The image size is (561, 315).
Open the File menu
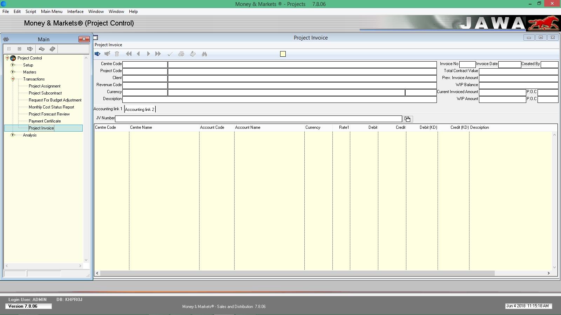point(6,12)
